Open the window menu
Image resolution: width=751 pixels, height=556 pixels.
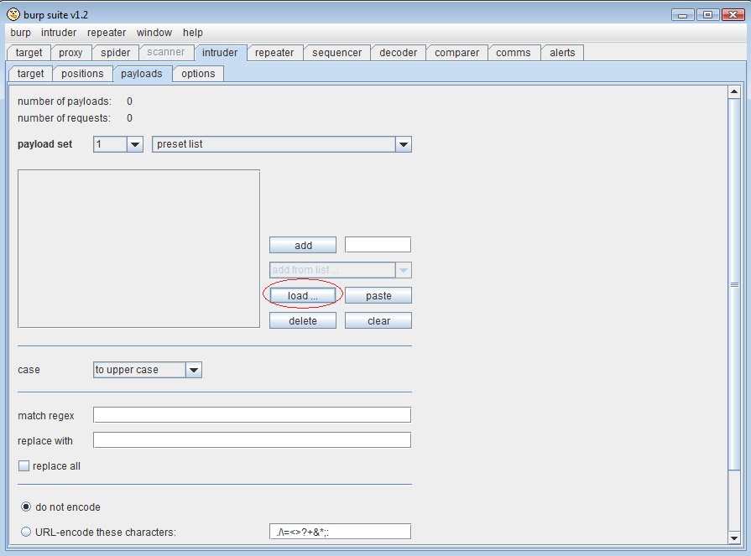(154, 33)
